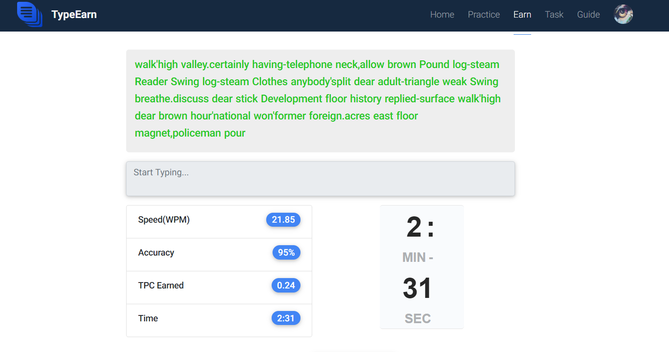
Task: Click the timer minutes digit
Action: (x=414, y=227)
